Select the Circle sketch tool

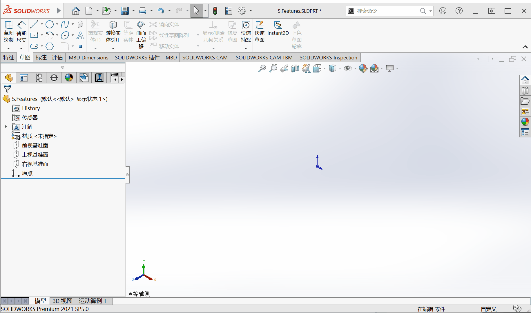tap(50, 25)
